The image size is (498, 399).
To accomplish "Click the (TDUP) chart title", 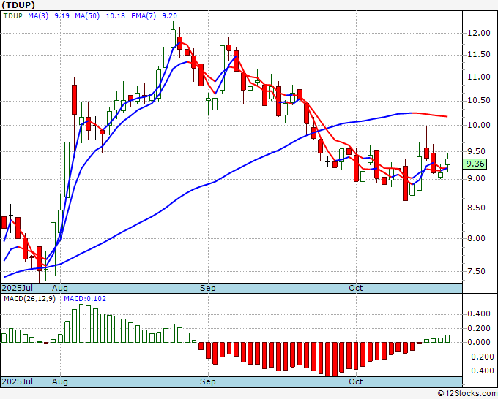I will click(x=18, y=5).
